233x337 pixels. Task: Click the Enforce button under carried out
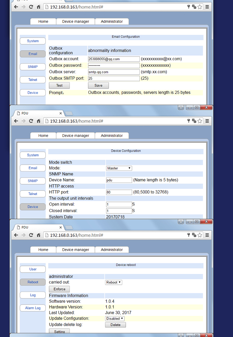click(x=59, y=289)
